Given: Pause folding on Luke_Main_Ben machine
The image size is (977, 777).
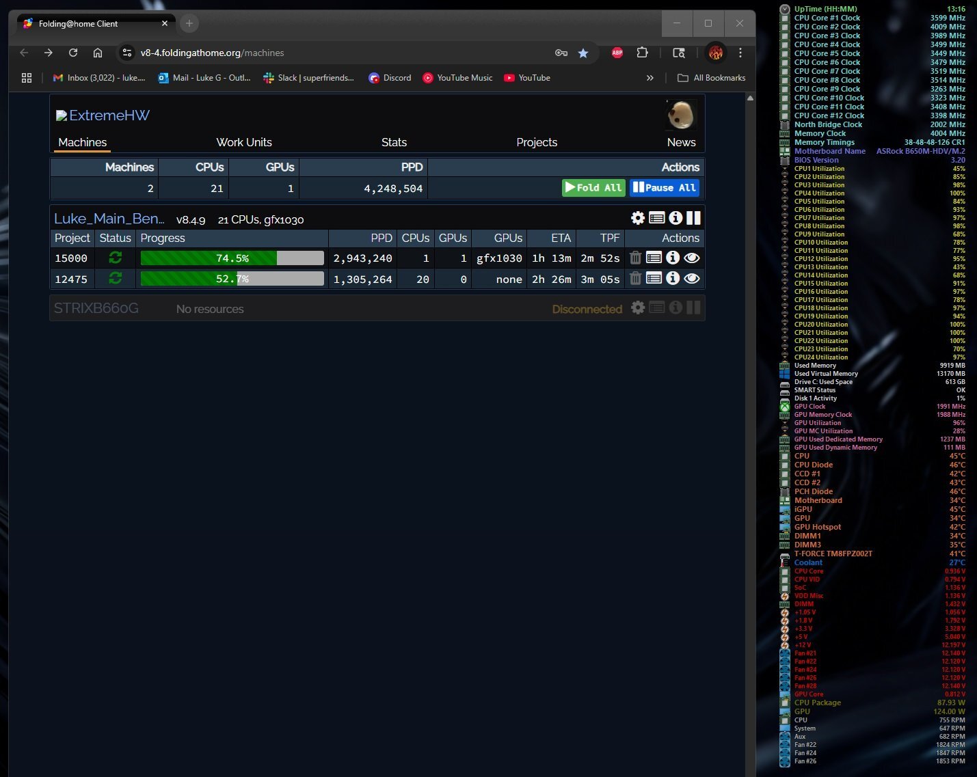Looking at the screenshot, I should (x=693, y=218).
